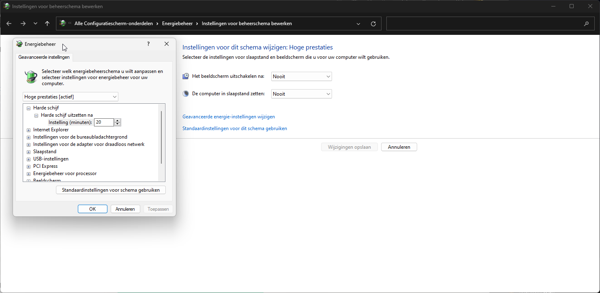The width and height of the screenshot is (600, 293).
Task: Open De computer in slaapstand zetten dropdown
Action: click(x=301, y=94)
